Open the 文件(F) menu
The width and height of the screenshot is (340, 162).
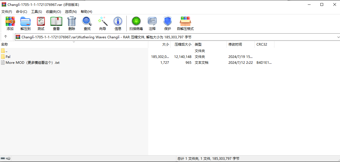[x=7, y=11]
